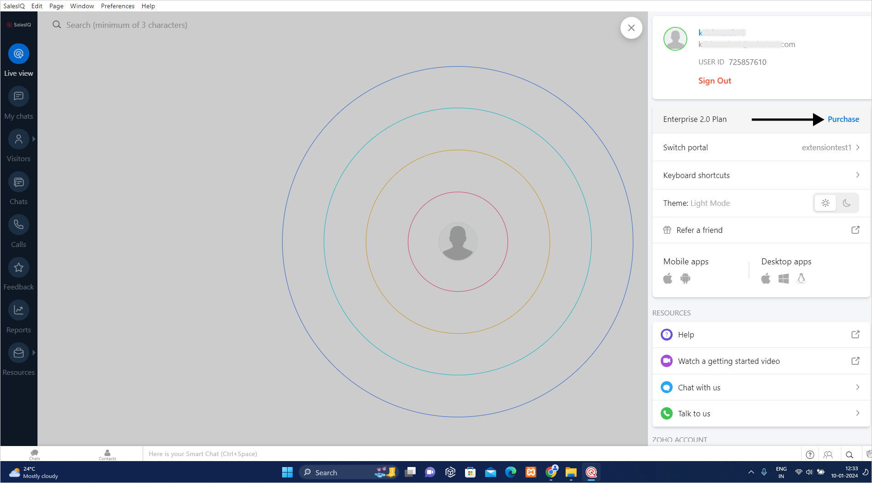Click the Sign Out link
This screenshot has height=483, width=872.
(x=715, y=81)
